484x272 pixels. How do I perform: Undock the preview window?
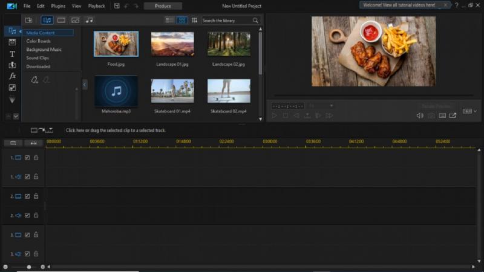pos(453,115)
